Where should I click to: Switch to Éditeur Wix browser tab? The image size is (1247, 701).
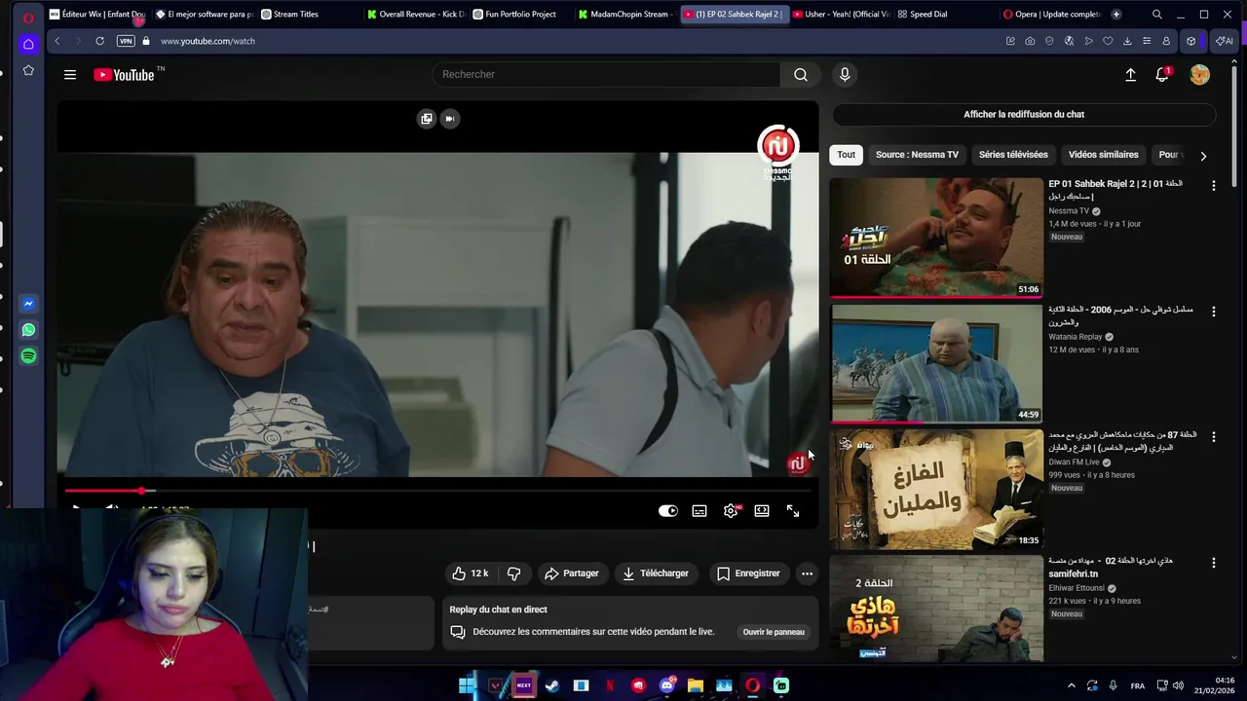click(x=96, y=15)
